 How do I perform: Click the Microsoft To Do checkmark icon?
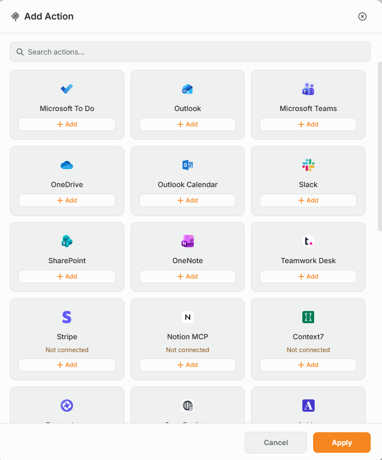[x=67, y=89]
